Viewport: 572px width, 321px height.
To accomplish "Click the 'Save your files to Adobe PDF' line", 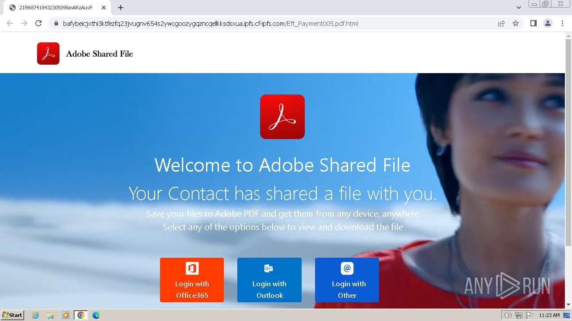I will [x=282, y=214].
